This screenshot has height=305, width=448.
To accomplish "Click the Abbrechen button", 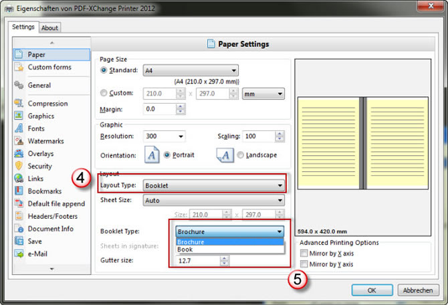I will (x=418, y=290).
